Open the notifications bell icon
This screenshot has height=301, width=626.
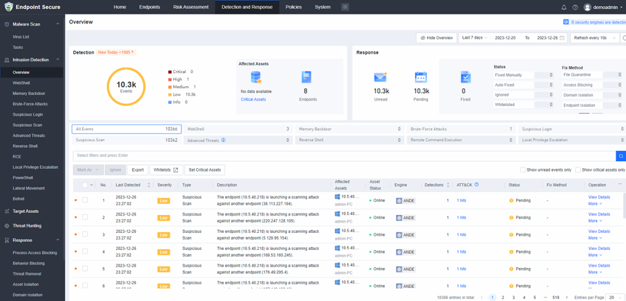pyautogui.click(x=564, y=7)
